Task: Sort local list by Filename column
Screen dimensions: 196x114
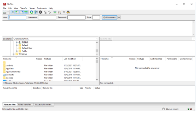Action: pos(16,59)
